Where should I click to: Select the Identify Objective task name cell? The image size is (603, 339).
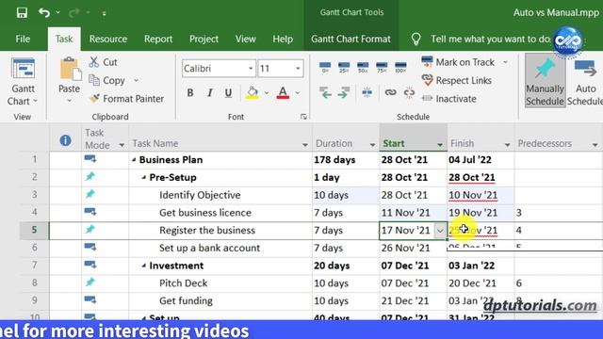click(x=220, y=195)
